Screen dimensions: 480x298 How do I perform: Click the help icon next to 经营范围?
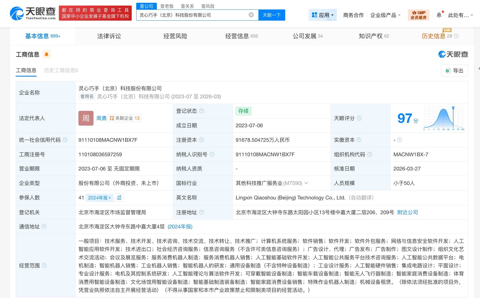tap(44, 265)
